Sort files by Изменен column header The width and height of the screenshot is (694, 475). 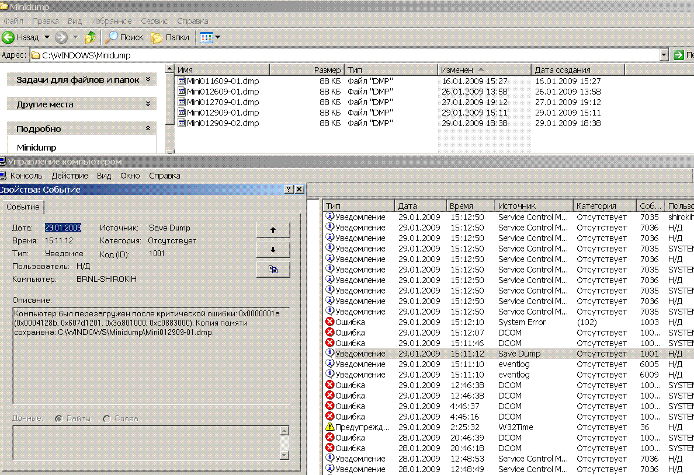point(484,70)
